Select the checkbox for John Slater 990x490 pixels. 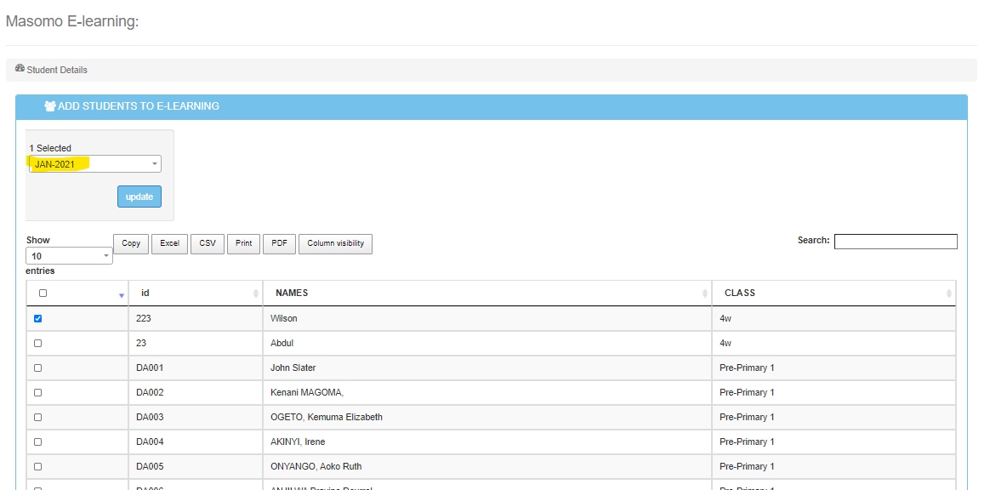coord(37,368)
